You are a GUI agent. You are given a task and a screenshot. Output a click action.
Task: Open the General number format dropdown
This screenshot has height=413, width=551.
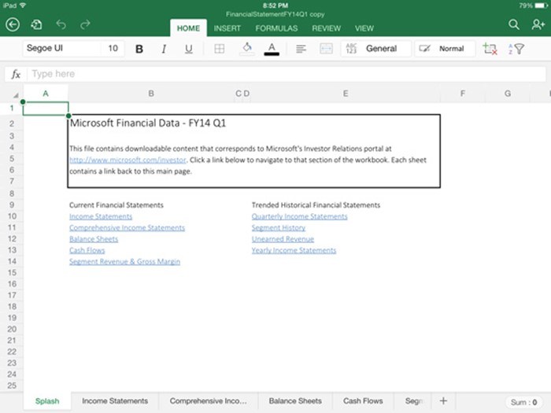(x=376, y=49)
